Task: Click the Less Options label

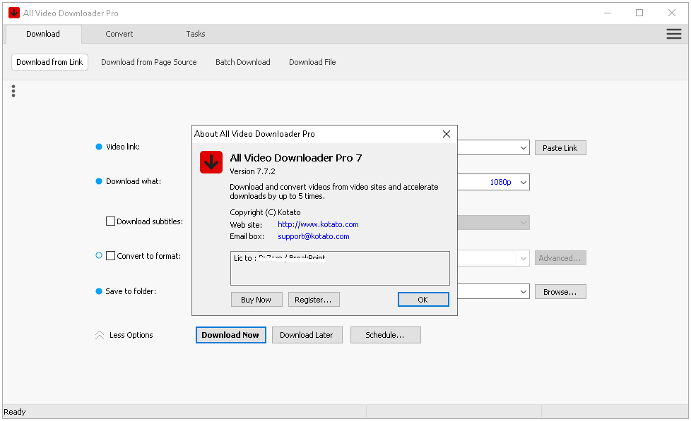Action: tap(131, 335)
